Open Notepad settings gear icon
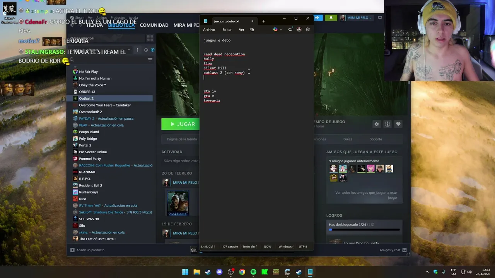 tap(308, 29)
